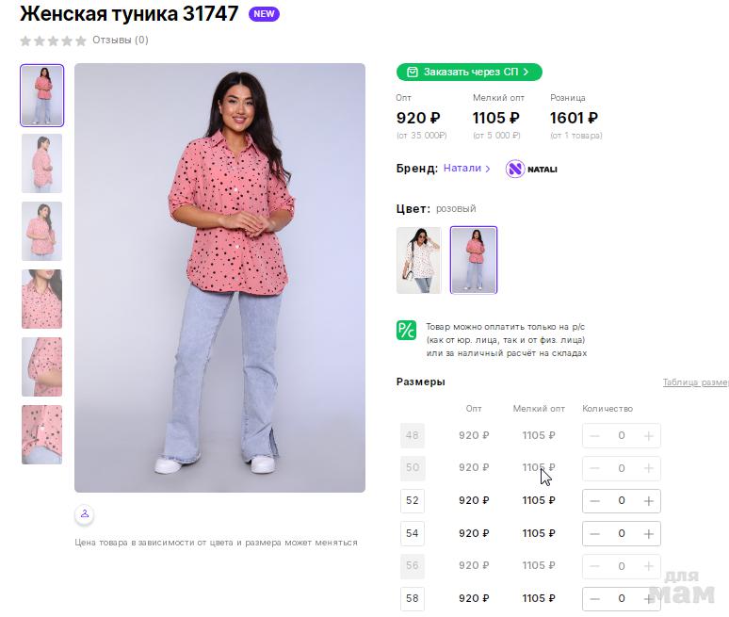Viewport: 729px width, 617px height.
Task: Click the round icon below main photo
Action: 85,514
